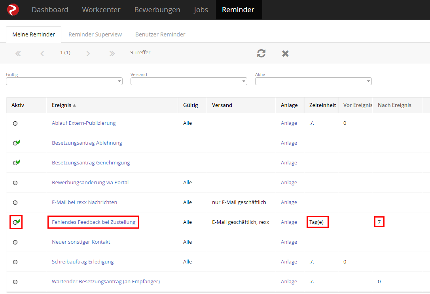Switch to Reminder Superview tab
This screenshot has height=294, width=430.
95,34
